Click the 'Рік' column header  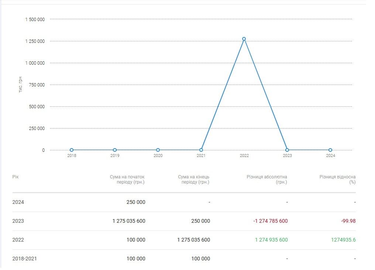click(15, 177)
